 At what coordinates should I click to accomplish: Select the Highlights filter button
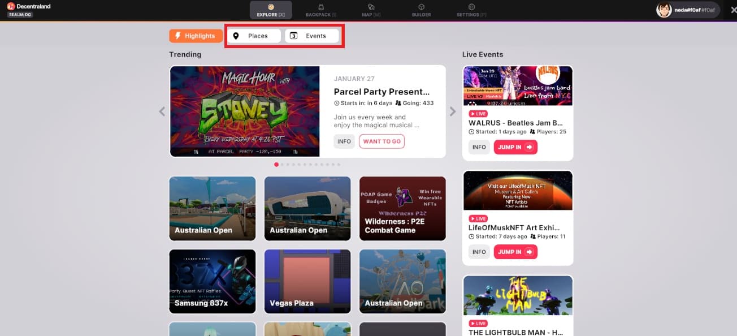point(195,36)
